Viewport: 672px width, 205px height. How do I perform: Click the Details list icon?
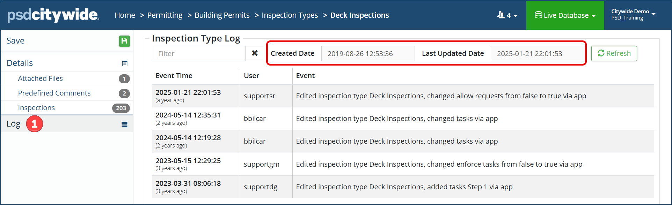pos(125,63)
